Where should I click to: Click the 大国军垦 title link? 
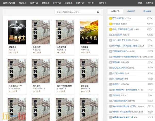tap(84, 47)
